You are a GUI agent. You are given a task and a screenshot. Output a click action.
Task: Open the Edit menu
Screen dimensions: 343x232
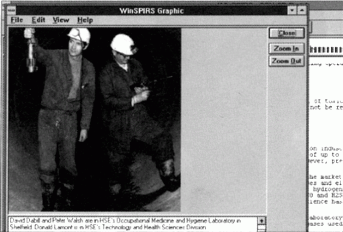pyautogui.click(x=38, y=20)
